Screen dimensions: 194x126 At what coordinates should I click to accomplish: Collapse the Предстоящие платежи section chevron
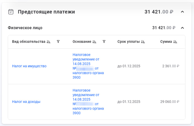pyautogui.click(x=182, y=12)
